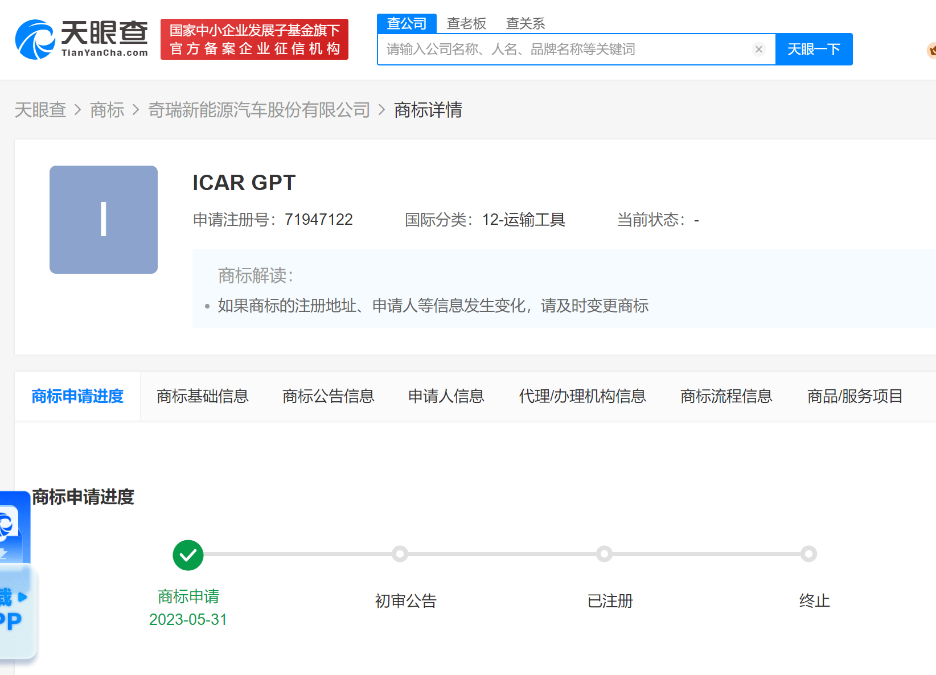Screen dimensions: 936x675
Task: Open the 天眼查 breadcrumb link
Action: 40,110
